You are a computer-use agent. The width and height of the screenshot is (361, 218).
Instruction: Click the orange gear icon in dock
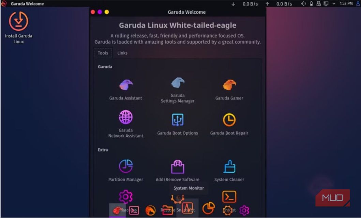tap(228, 210)
